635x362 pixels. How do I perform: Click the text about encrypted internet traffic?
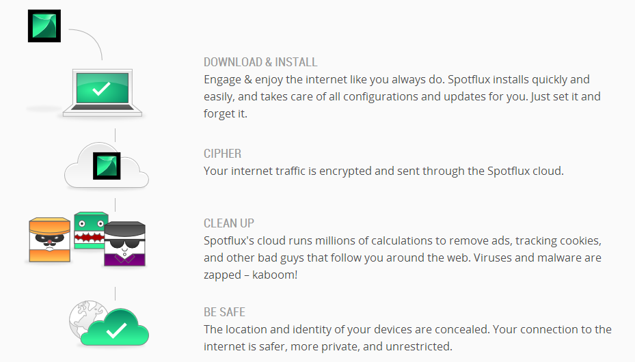(x=383, y=171)
